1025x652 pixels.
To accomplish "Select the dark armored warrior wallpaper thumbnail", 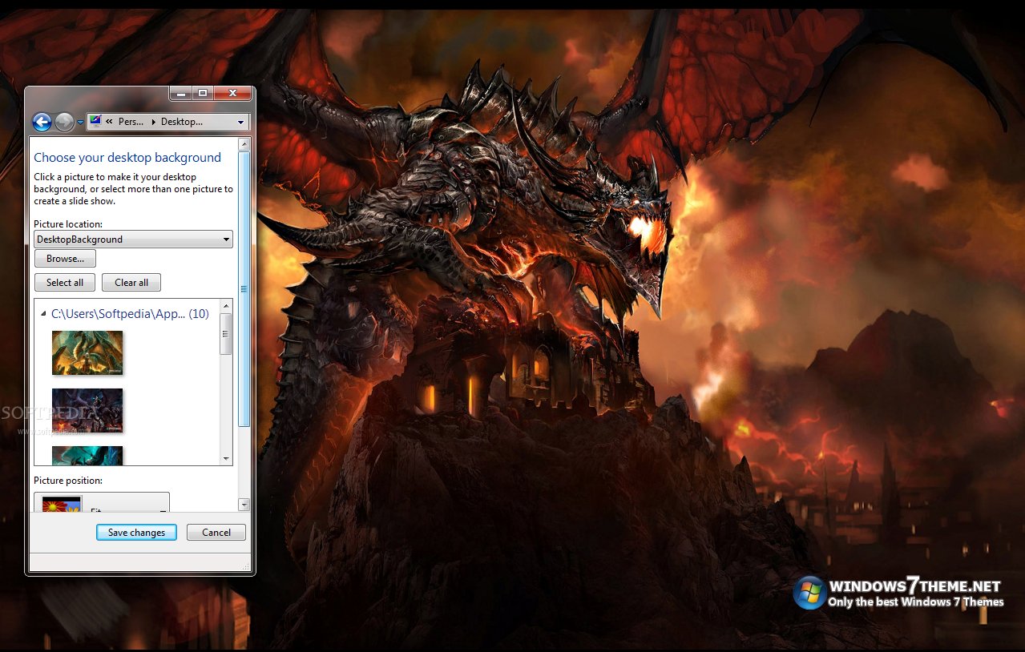I will pyautogui.click(x=87, y=411).
